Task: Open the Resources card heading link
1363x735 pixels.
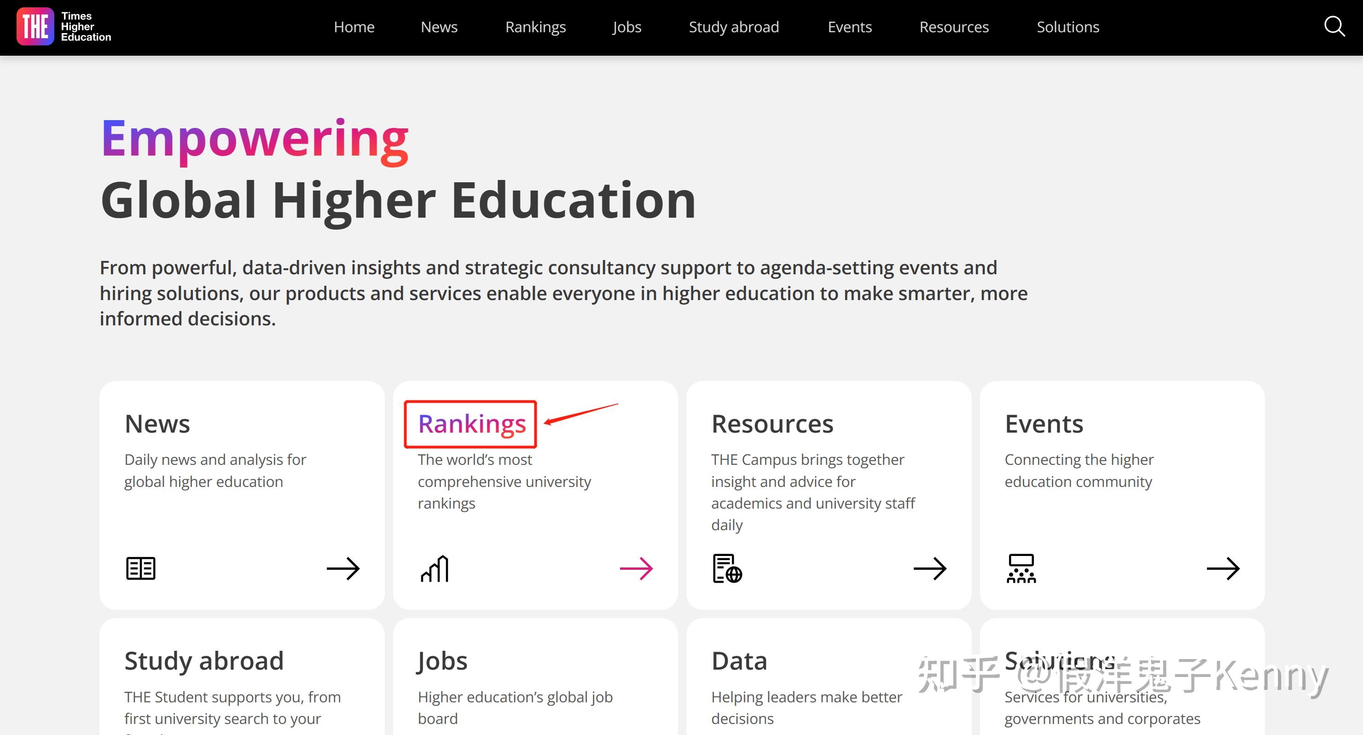Action: (x=772, y=424)
